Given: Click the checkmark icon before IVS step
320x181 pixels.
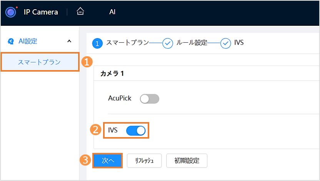Looking at the screenshot, I should (225, 43).
